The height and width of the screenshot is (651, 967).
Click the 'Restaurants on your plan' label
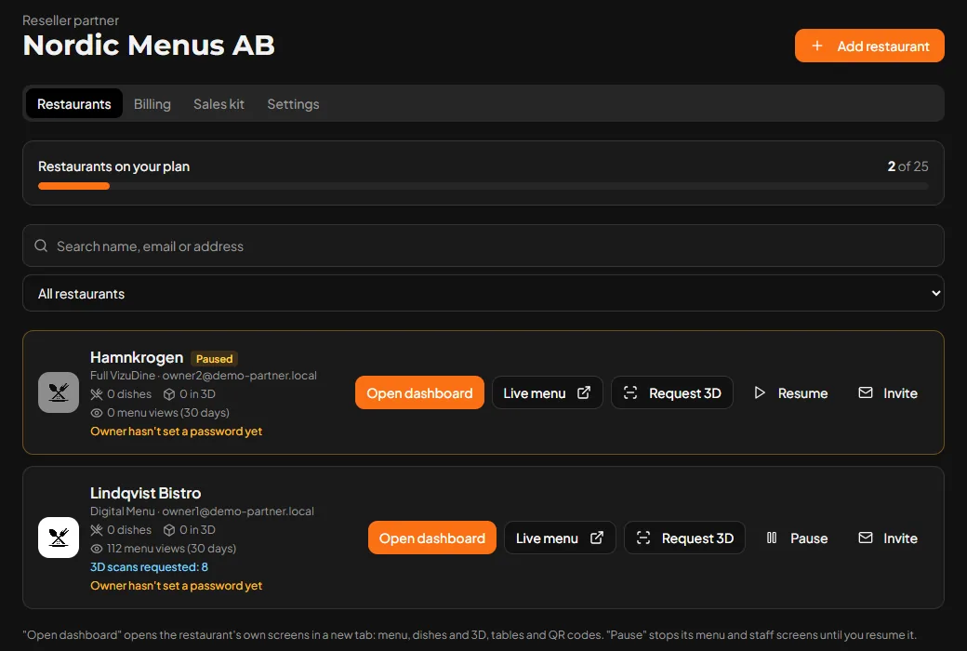click(x=114, y=166)
